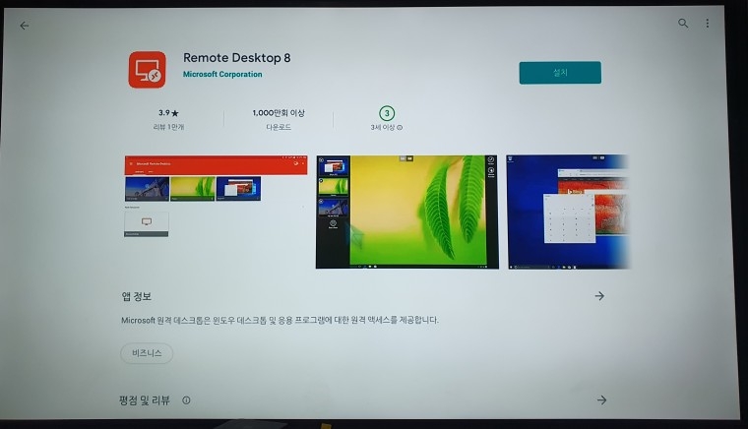Screen dimensions: 748x429
Task: Expand 앱 정보 with its arrow
Action: (599, 296)
